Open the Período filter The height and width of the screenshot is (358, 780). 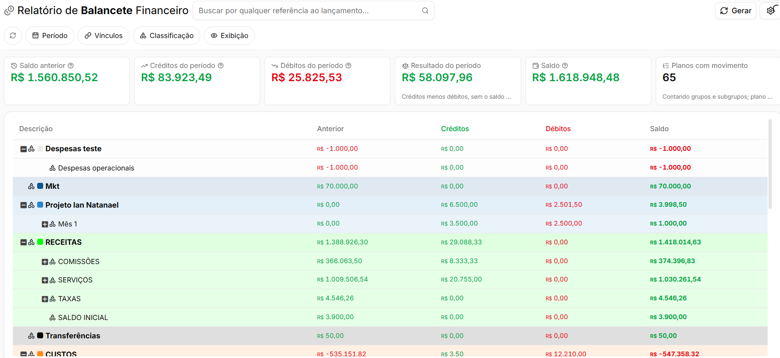pyautogui.click(x=50, y=35)
